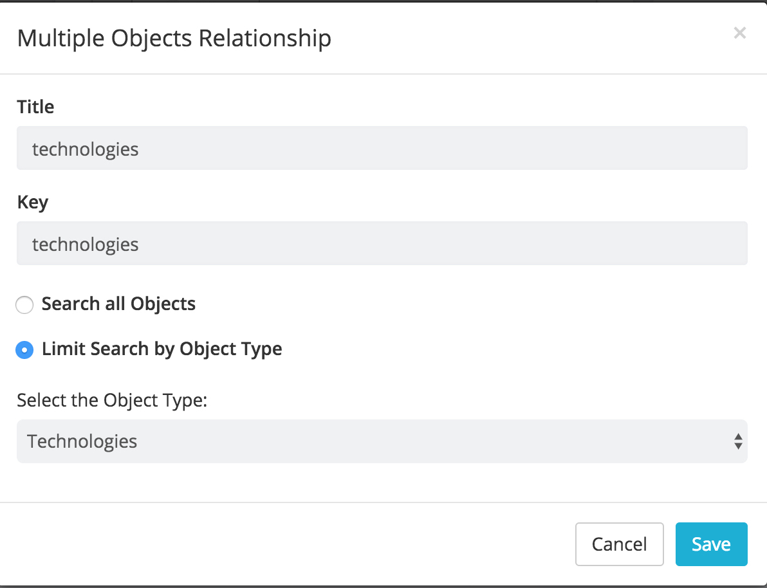Click the Cancel button
The image size is (767, 588).
coord(619,544)
